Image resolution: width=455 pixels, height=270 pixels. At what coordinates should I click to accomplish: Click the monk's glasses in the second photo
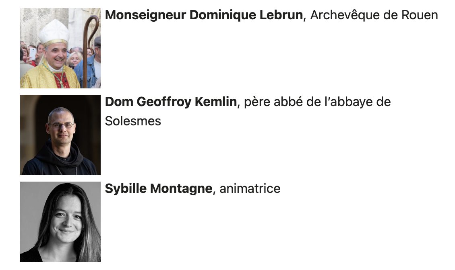pyautogui.click(x=61, y=125)
